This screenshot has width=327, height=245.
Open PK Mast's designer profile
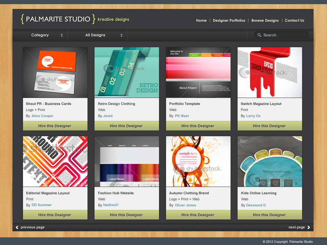coord(182,116)
